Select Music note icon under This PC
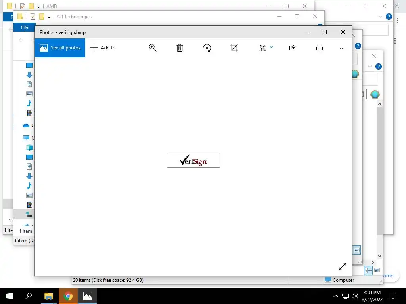The width and height of the screenshot is (406, 304). [29, 186]
